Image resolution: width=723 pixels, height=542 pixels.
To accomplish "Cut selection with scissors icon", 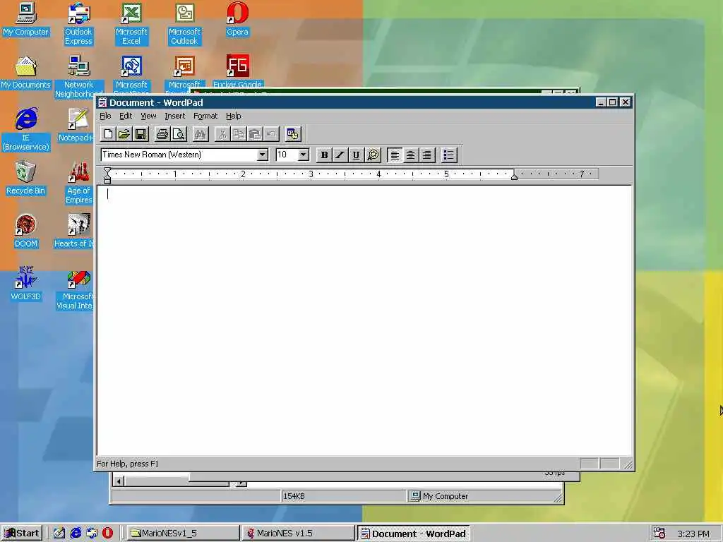I will (222, 134).
